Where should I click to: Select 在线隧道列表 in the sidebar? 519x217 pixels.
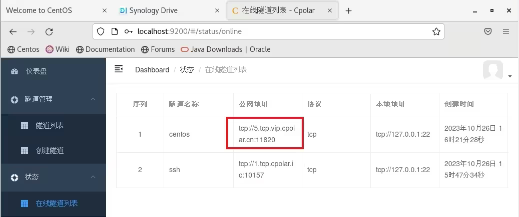57,204
